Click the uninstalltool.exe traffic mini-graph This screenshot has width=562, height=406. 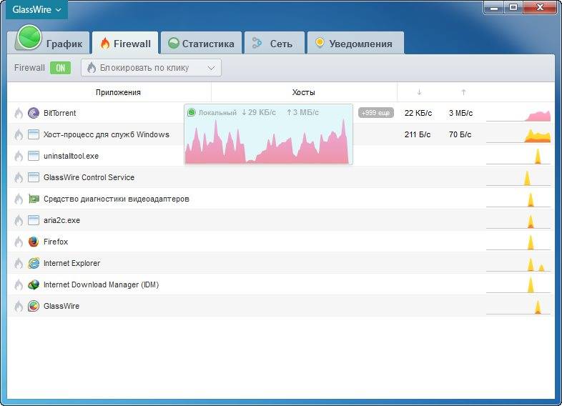pyautogui.click(x=518, y=157)
